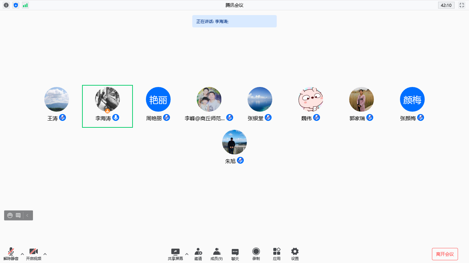Open the Apps (应用) icon
The height and width of the screenshot is (263, 469).
point(276,254)
